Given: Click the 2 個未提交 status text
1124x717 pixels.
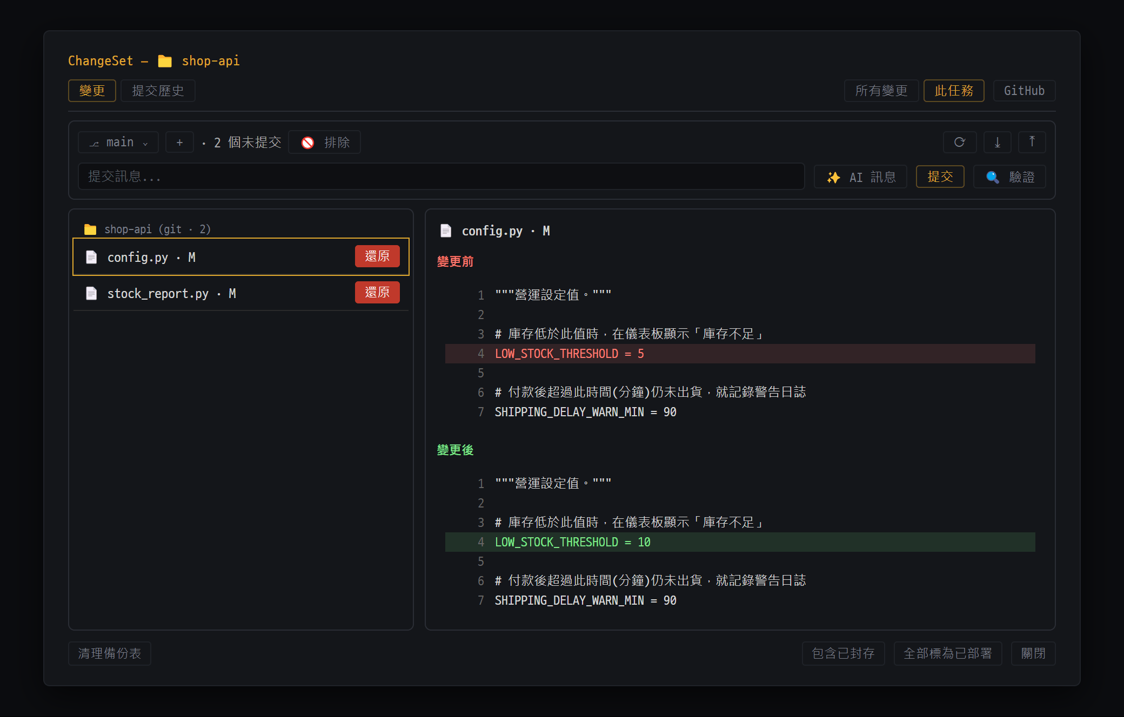Looking at the screenshot, I should pyautogui.click(x=247, y=142).
